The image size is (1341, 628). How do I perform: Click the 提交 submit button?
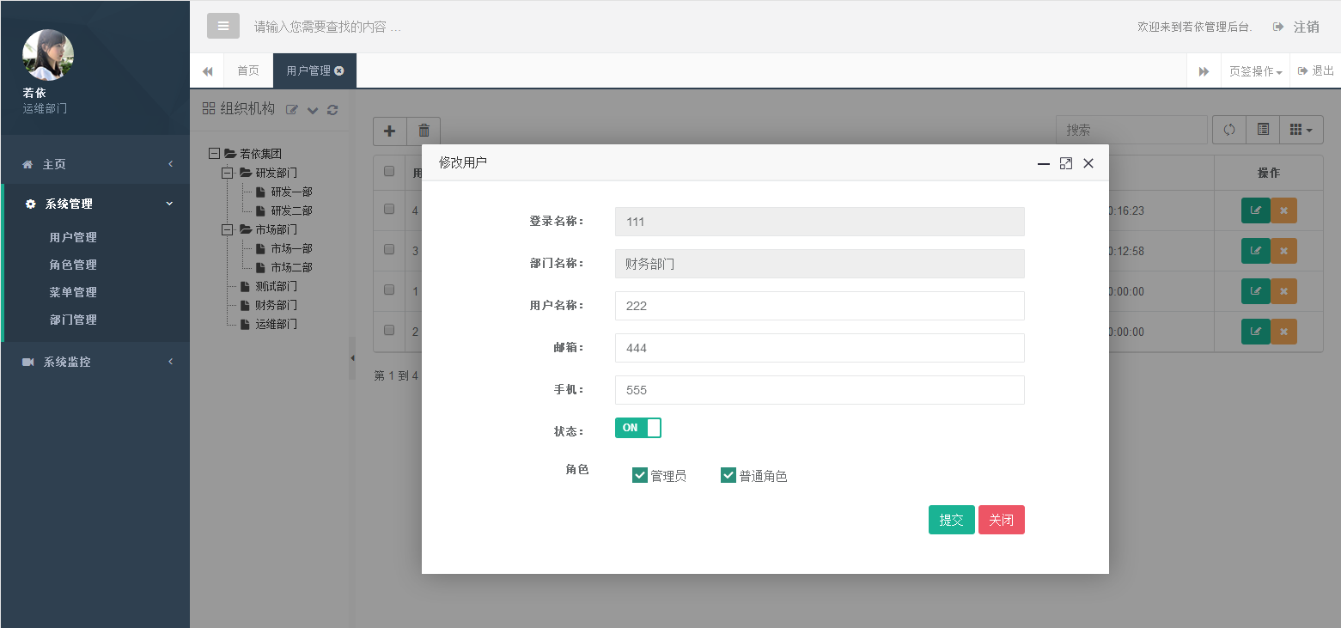tap(951, 520)
